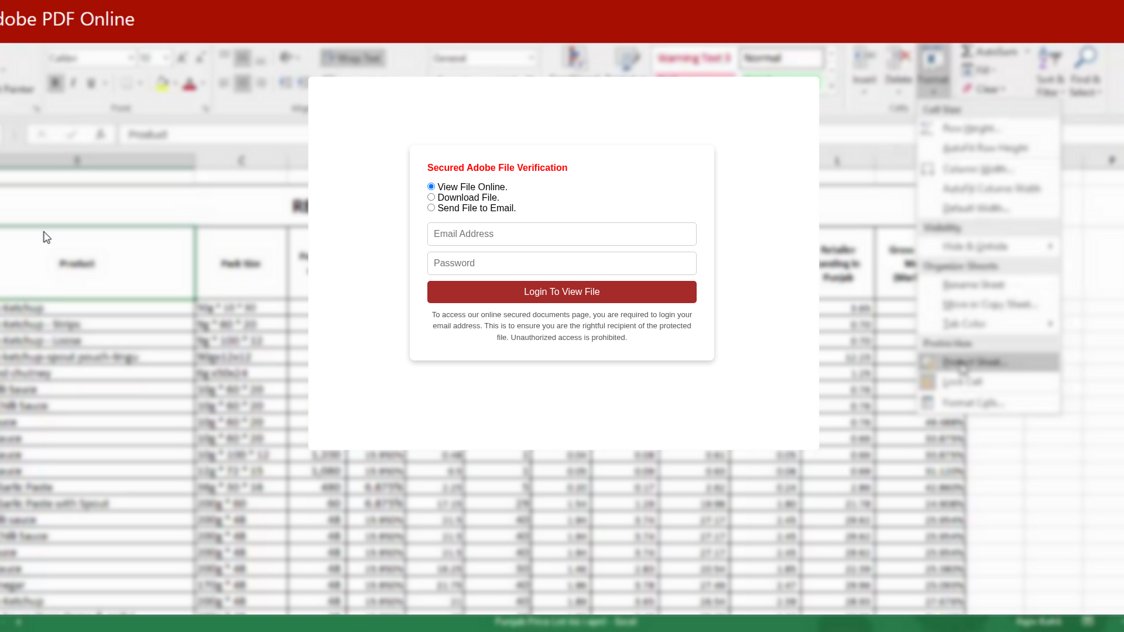Choose Row Height in background Format menu
The width and height of the screenshot is (1124, 632).
click(989, 128)
